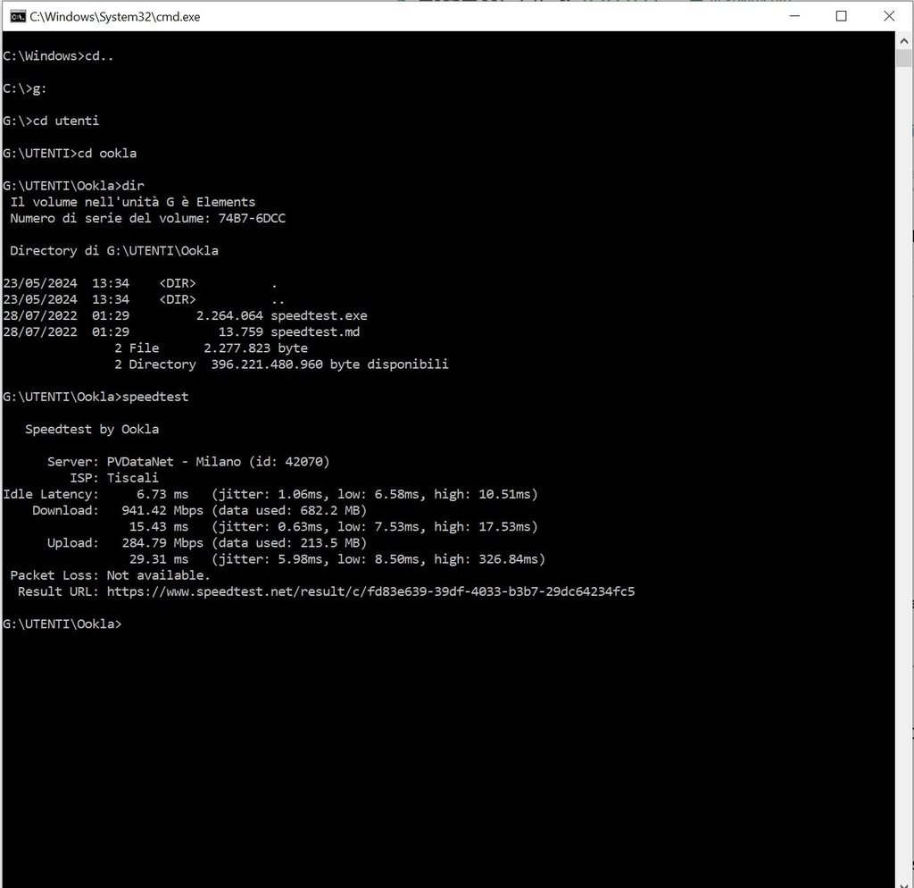This screenshot has height=888, width=914.
Task: Click the 'cd ookla' command line
Action: click(x=70, y=154)
